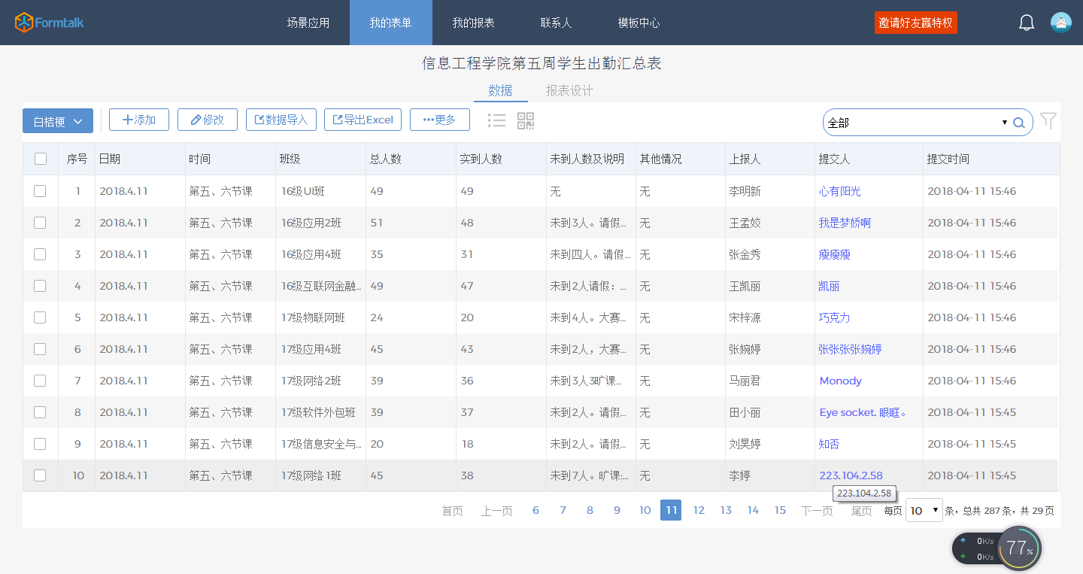This screenshot has height=574, width=1083.
Task: Open the per-page count dropdown showing 10
Action: pyautogui.click(x=924, y=510)
